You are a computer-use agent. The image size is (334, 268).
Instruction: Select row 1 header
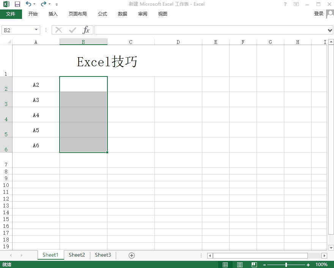(6, 61)
